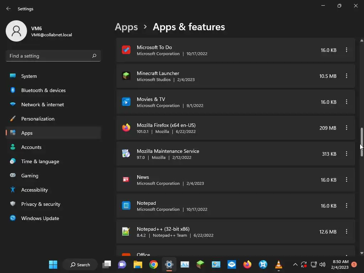
Task: Click the News app title text
Action: pos(143,177)
